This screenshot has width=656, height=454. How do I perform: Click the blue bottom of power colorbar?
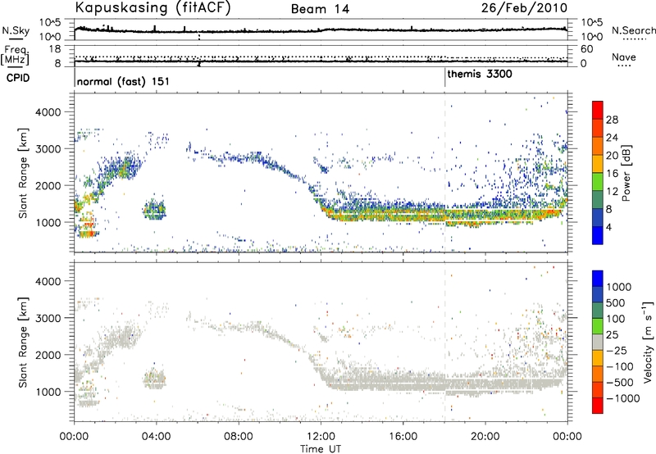coord(598,235)
